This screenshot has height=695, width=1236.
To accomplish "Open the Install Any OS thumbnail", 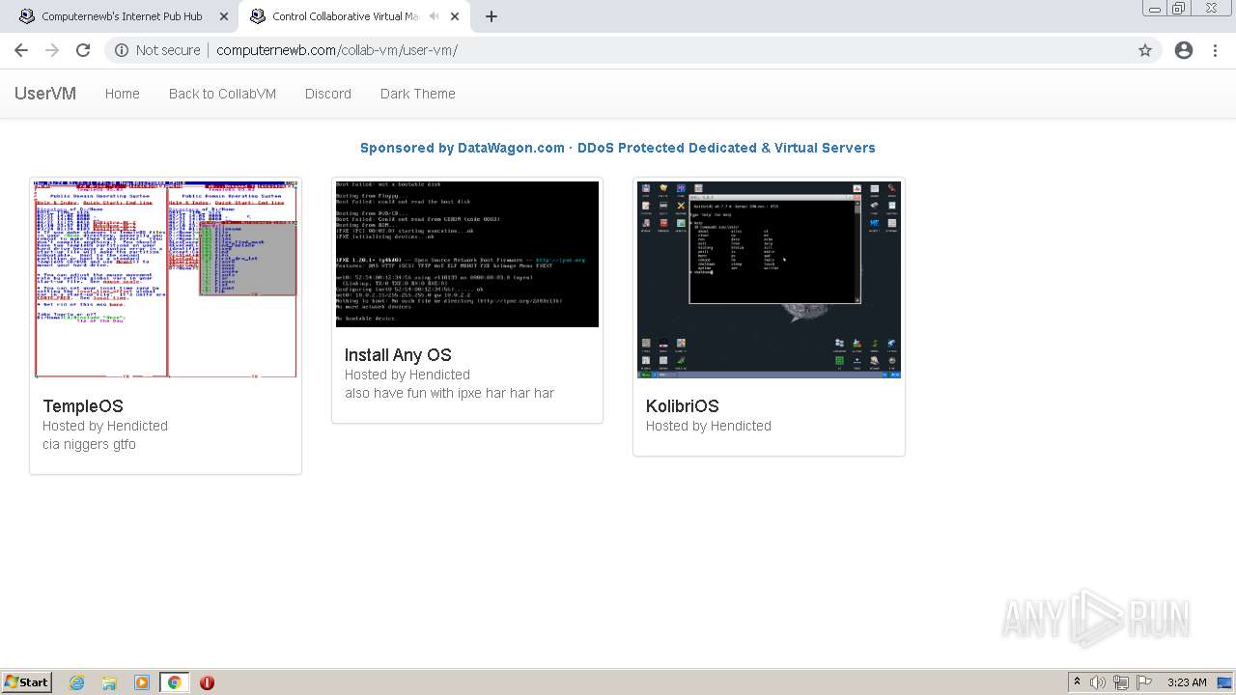I will [x=467, y=254].
